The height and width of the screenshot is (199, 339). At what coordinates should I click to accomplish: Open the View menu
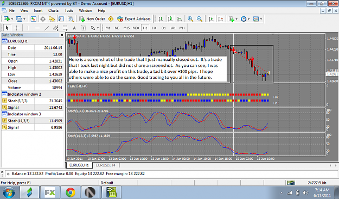(x=24, y=10)
